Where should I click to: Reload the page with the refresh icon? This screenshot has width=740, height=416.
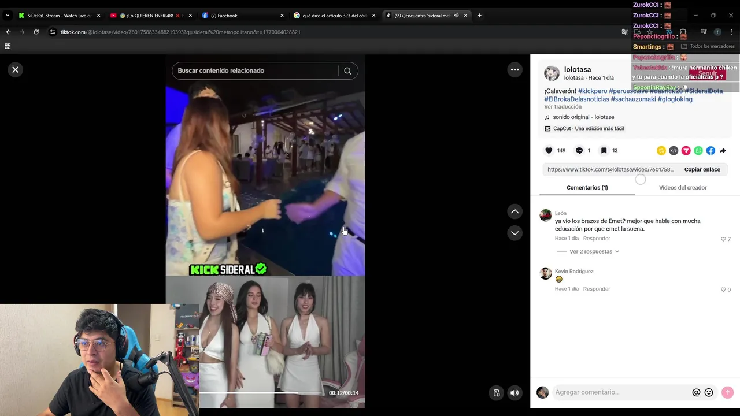click(x=36, y=32)
